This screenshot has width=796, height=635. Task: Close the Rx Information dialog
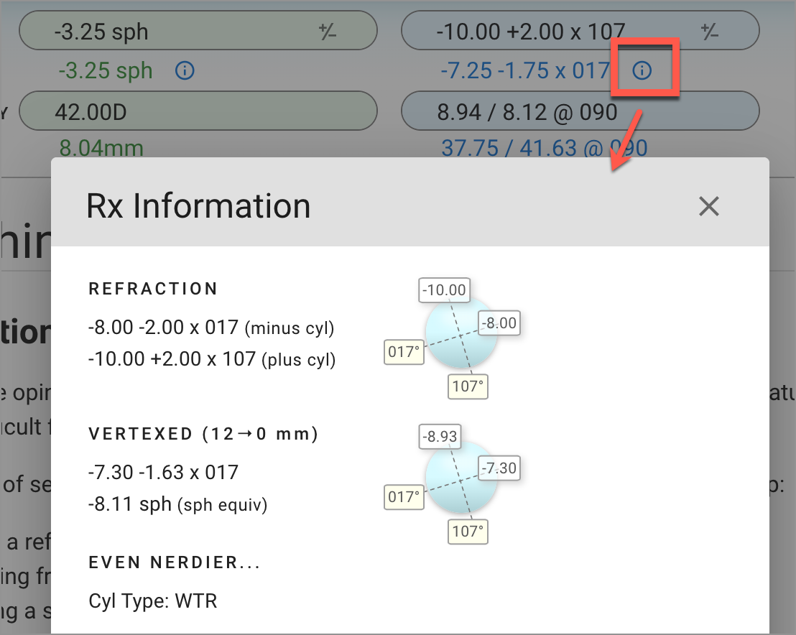708,206
